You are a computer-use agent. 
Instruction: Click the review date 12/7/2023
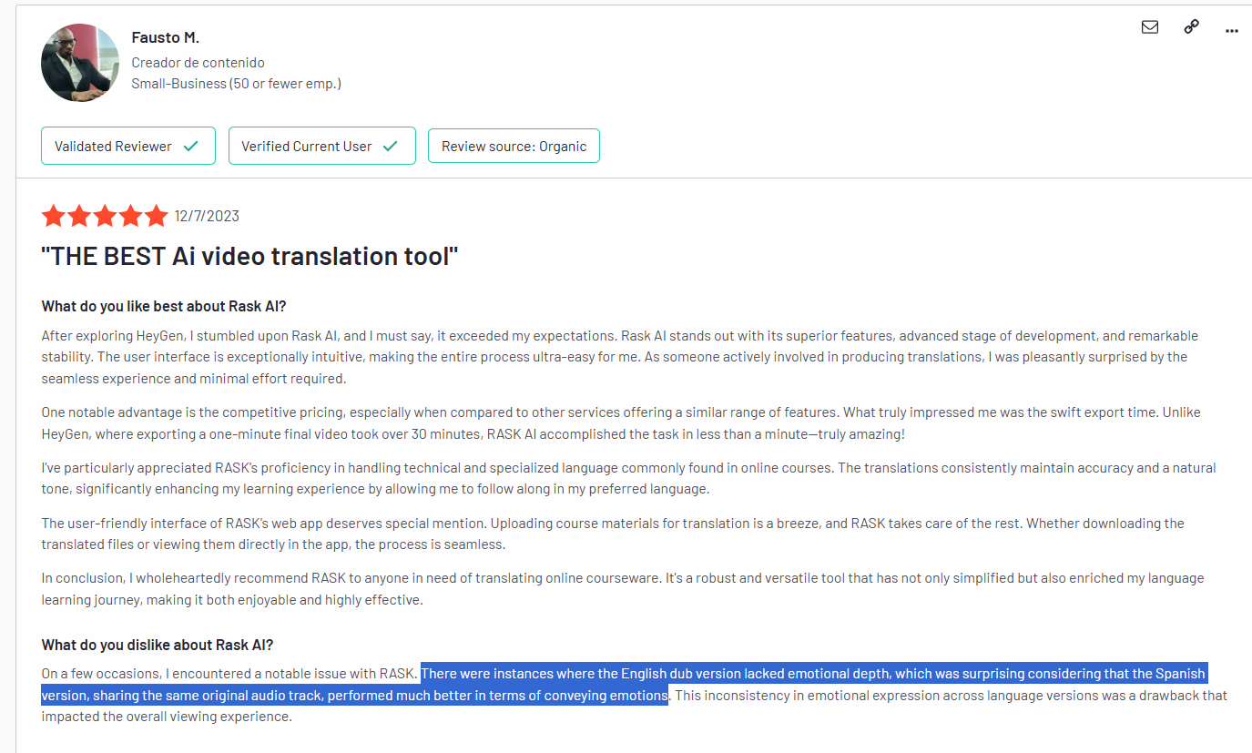(x=207, y=217)
